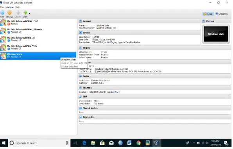Click the Network section icon
Screen dimensions: 233x149
(81, 88)
